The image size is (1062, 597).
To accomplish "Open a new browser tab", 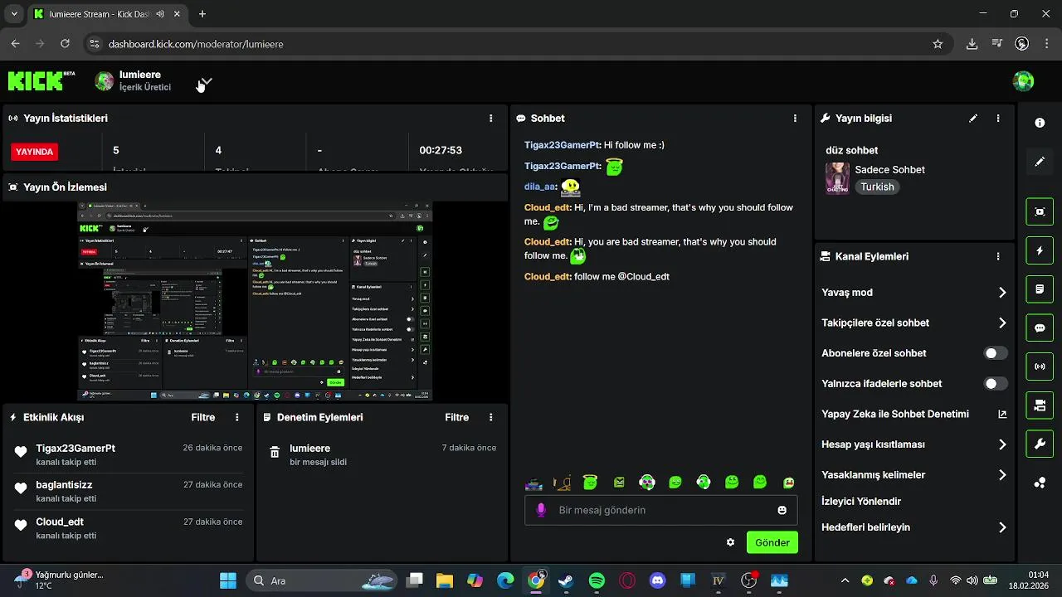I will click(202, 14).
